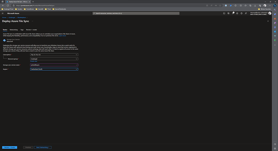Open browser collections icon
This screenshot has width=278, height=151.
click(250, 5)
